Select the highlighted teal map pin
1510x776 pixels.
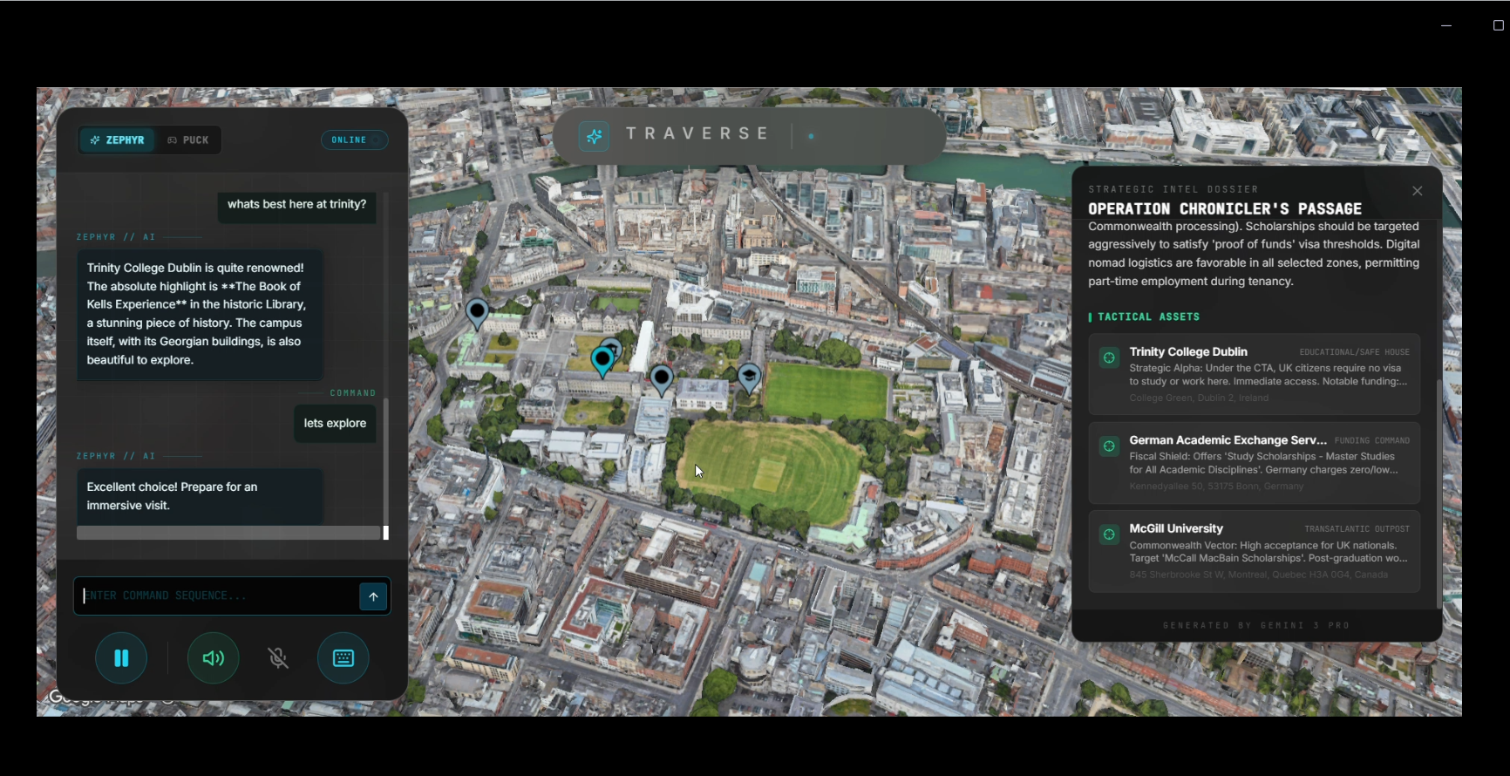pyautogui.click(x=602, y=361)
